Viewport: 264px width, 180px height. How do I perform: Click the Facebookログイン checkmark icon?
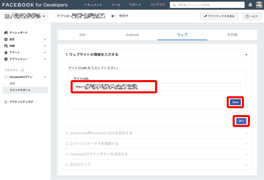[6, 77]
